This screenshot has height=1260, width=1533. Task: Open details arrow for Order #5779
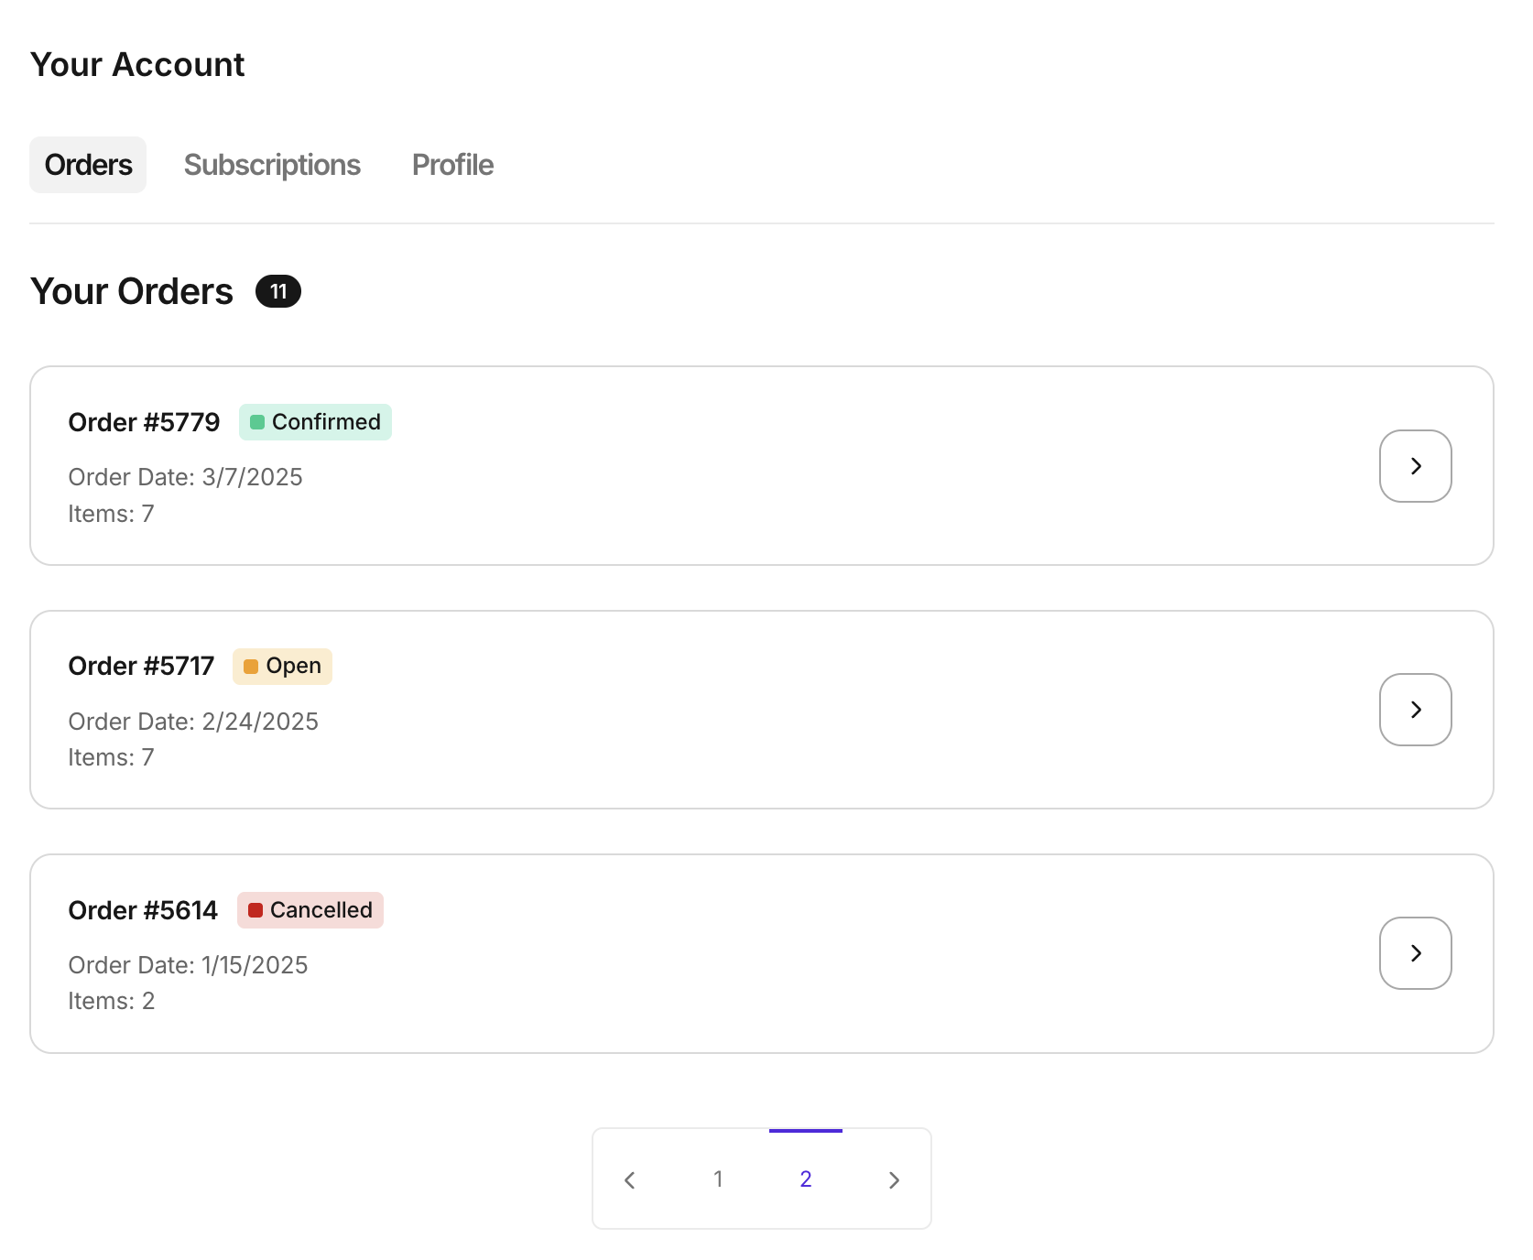1415,466
